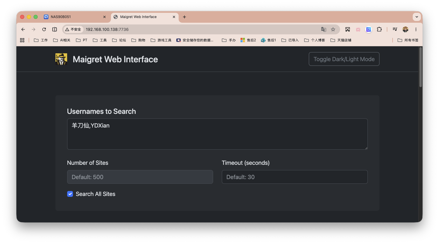The image size is (439, 244).
Task: Click the Usernames to Search label
Action: pos(102,112)
